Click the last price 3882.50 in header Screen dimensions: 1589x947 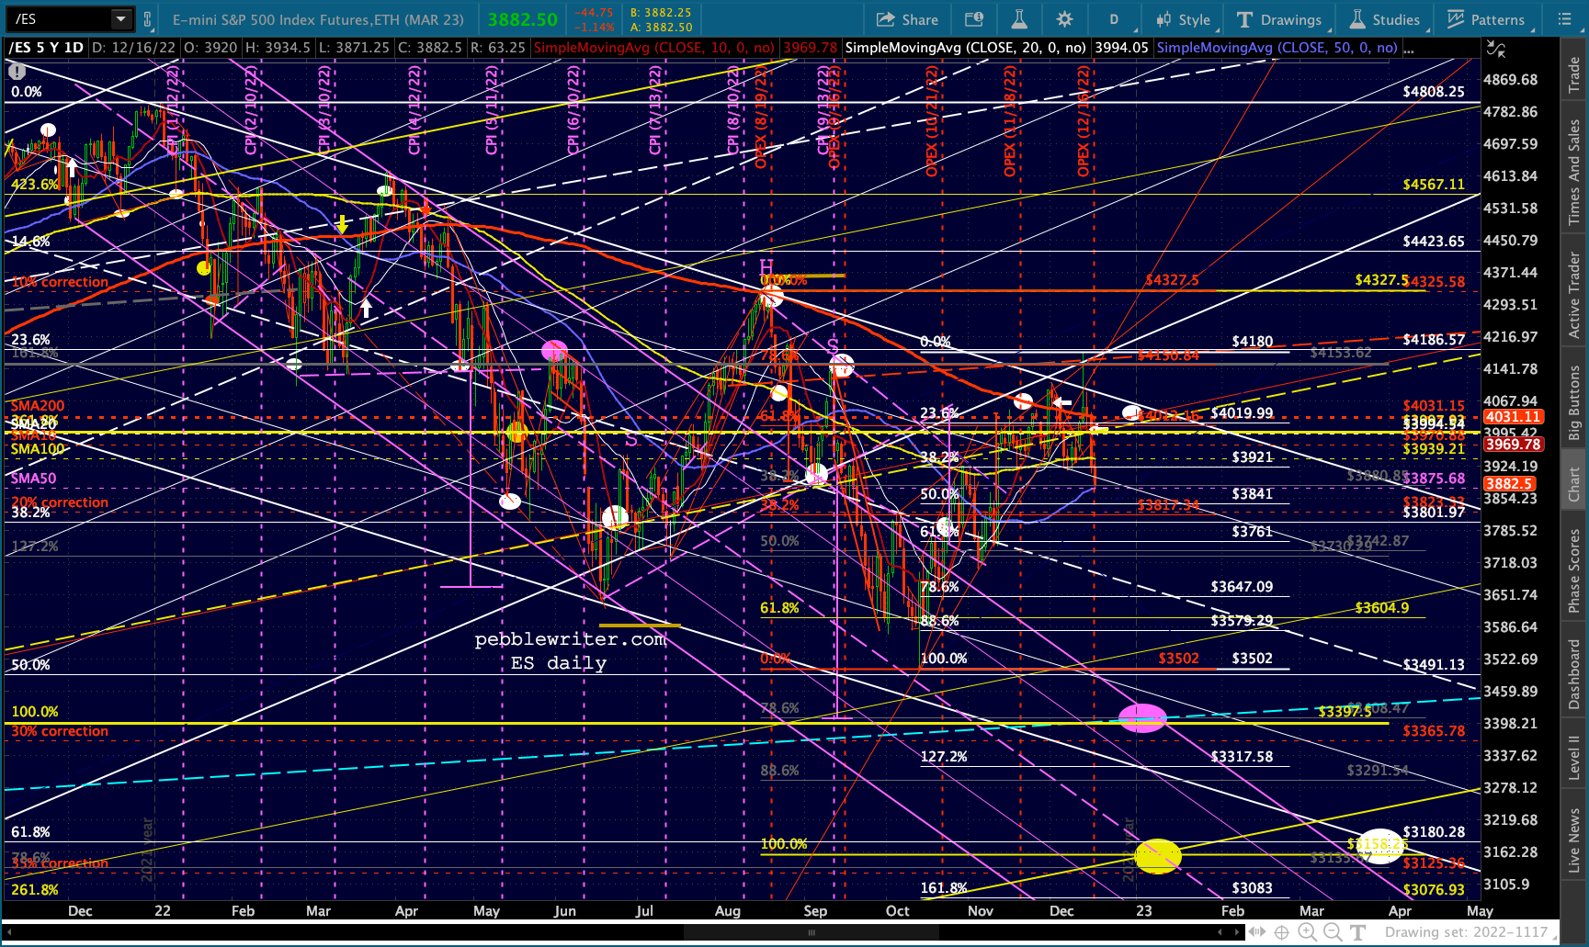pyautogui.click(x=522, y=19)
